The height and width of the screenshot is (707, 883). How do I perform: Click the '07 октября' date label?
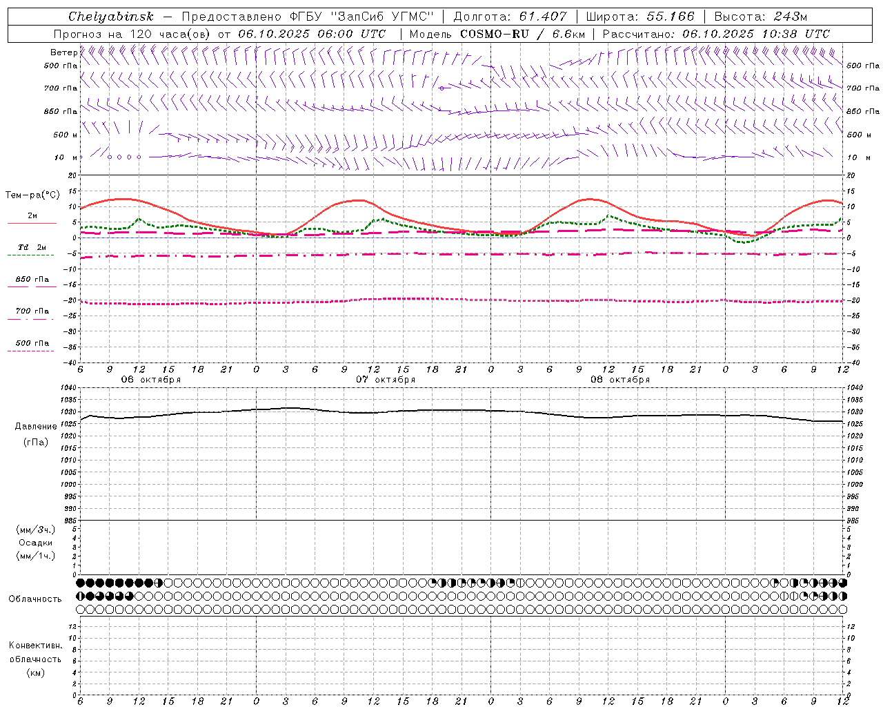386,380
